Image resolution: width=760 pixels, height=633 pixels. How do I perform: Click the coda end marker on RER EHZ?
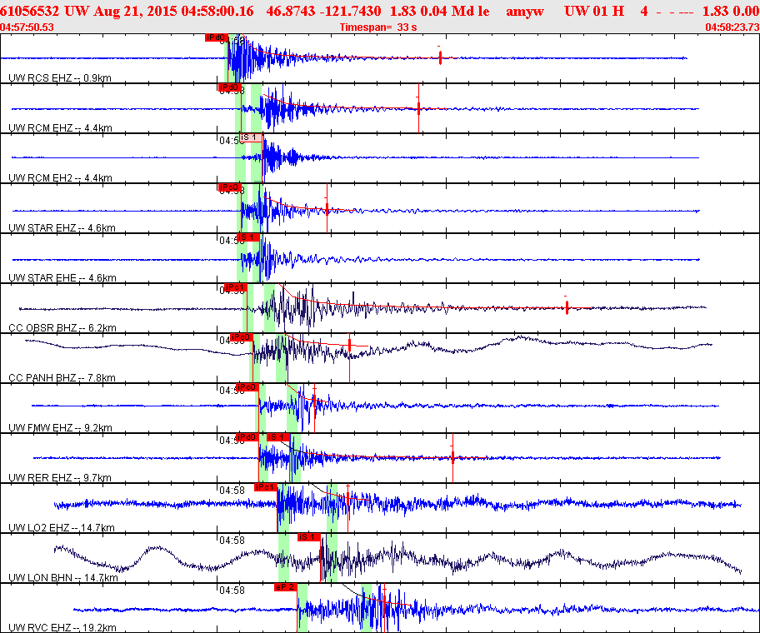pos(452,458)
